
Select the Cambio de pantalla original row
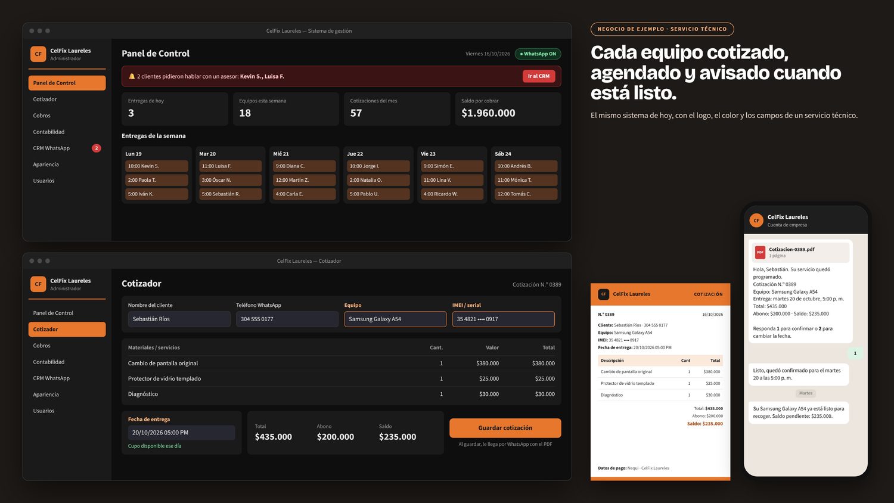[x=342, y=364]
